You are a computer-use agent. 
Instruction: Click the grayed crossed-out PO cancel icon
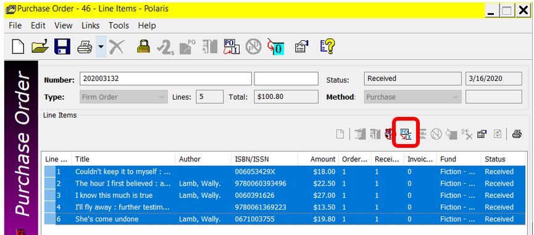pyautogui.click(x=253, y=46)
